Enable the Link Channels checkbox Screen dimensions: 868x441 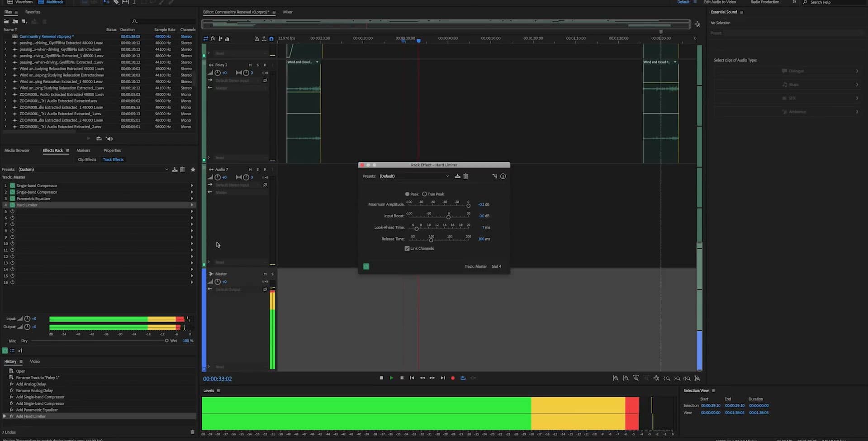coord(407,248)
